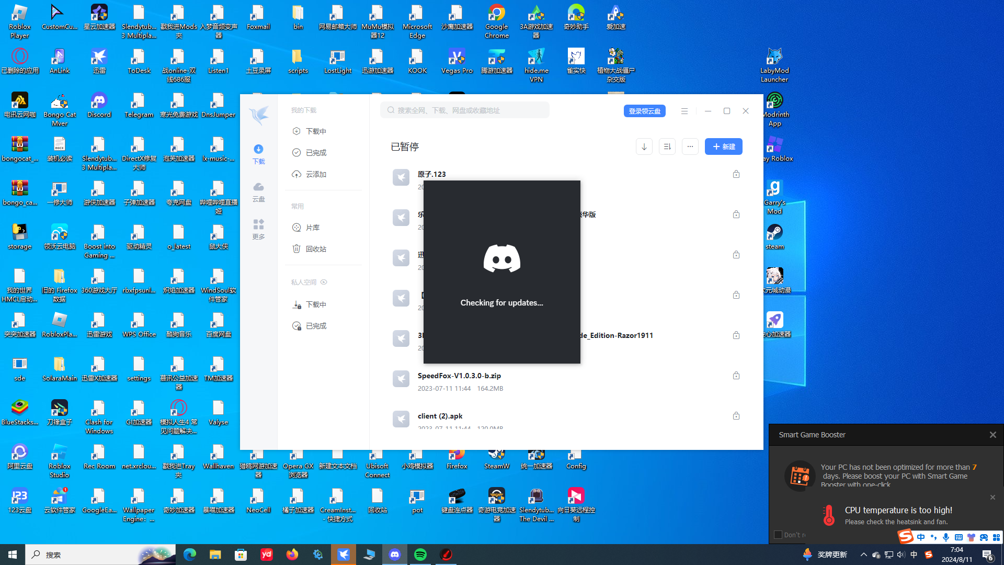Open the 新建 new task dropdown button
The height and width of the screenshot is (565, 1004).
(723, 147)
